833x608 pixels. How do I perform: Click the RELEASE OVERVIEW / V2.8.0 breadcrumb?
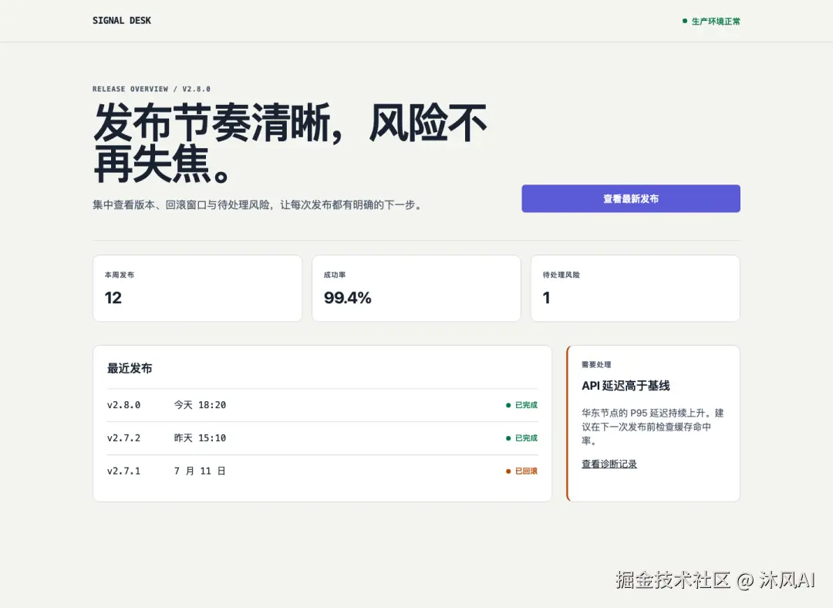point(151,89)
